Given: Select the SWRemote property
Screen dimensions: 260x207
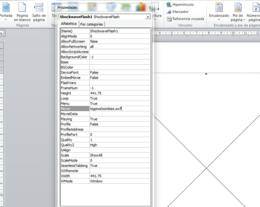Looking at the screenshot, I should (x=75, y=171).
